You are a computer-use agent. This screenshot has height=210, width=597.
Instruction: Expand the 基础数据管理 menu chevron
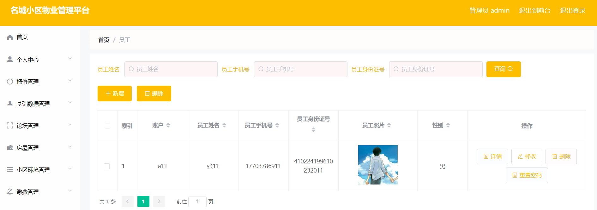point(70,103)
